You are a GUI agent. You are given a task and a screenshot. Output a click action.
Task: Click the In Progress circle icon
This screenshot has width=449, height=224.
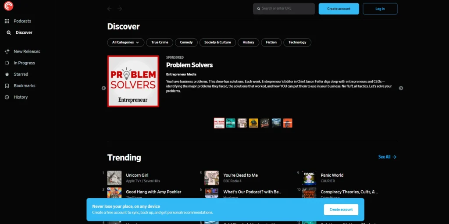pyautogui.click(x=7, y=63)
